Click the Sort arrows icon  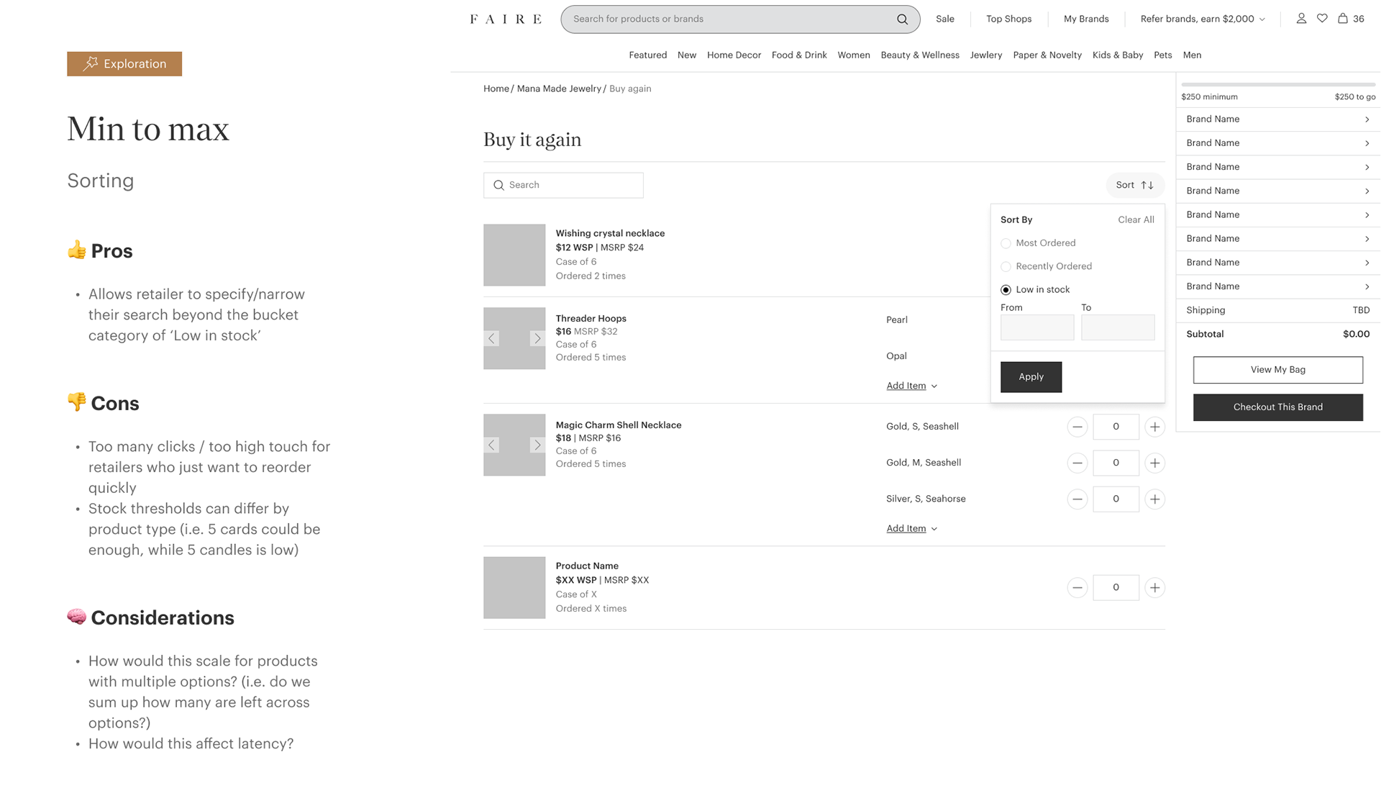coord(1147,185)
